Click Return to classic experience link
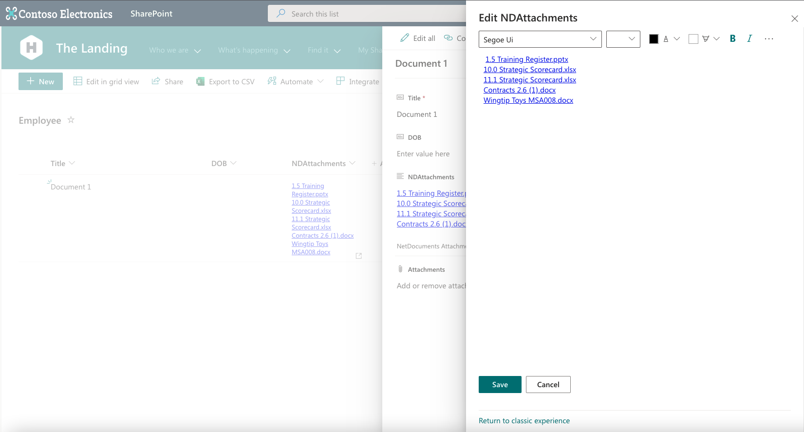This screenshot has width=804, height=432. (x=524, y=421)
